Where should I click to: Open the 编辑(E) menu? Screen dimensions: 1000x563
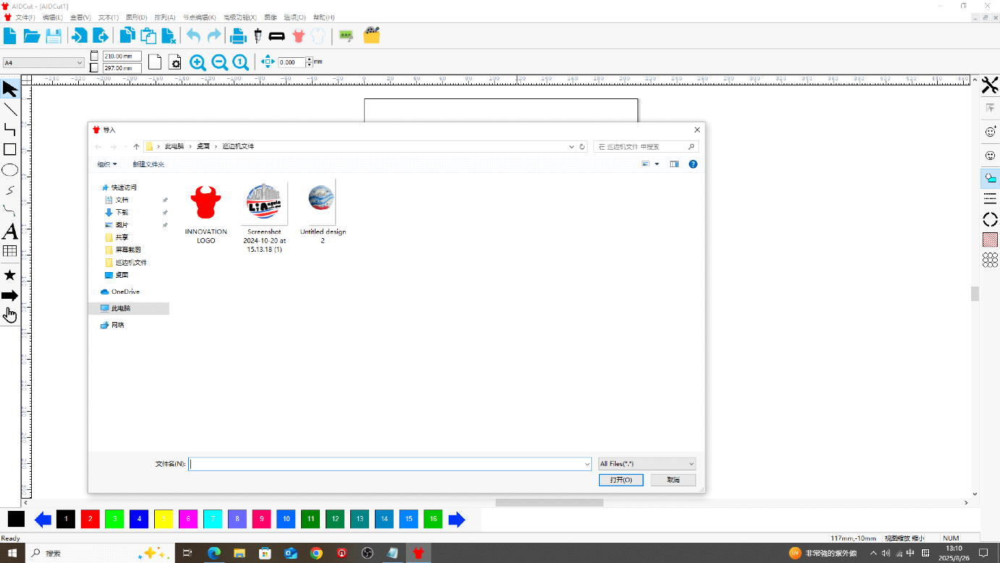point(53,17)
